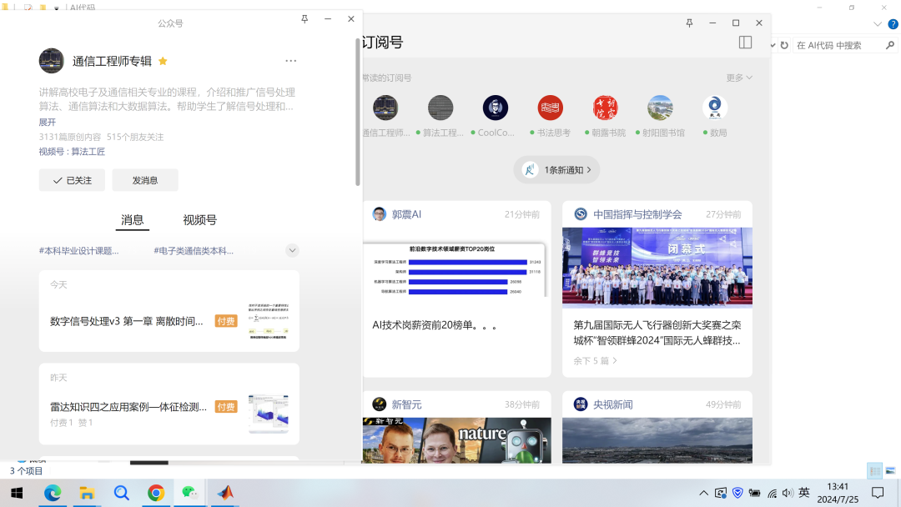Click the yellow star next to 通信工程师专辑
This screenshot has height=507, width=901.
click(164, 61)
